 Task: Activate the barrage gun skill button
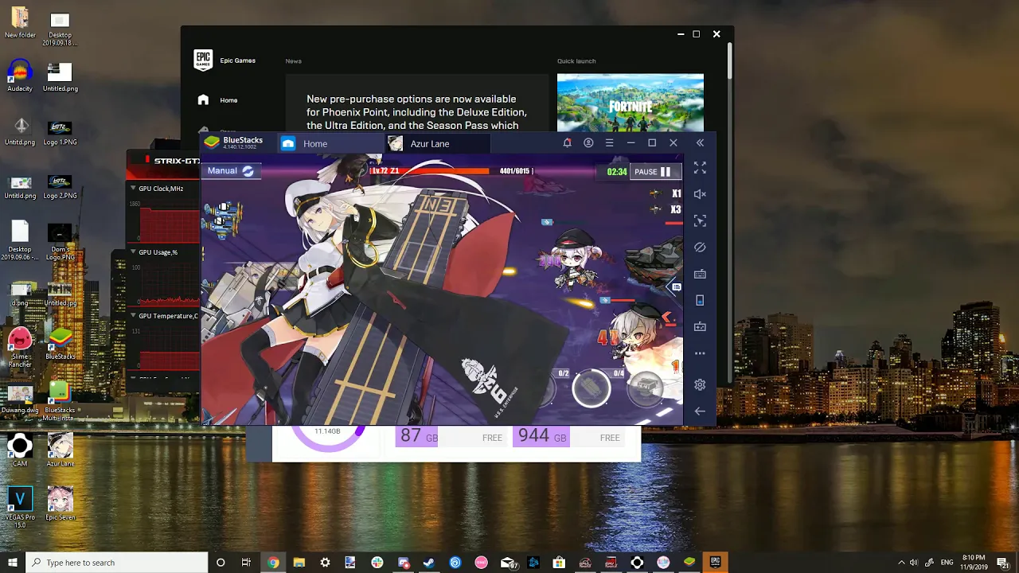(646, 389)
